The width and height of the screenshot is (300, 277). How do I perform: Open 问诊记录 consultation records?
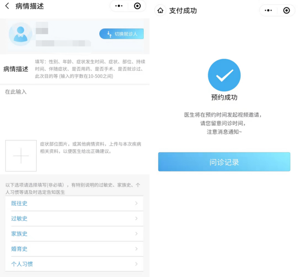224,162
